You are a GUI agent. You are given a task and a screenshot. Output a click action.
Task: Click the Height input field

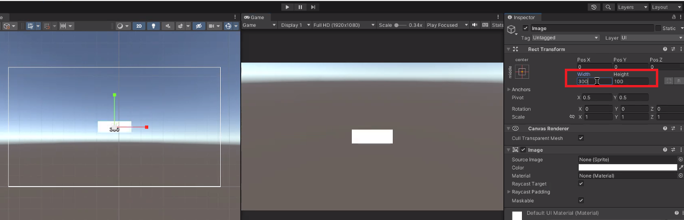click(631, 82)
